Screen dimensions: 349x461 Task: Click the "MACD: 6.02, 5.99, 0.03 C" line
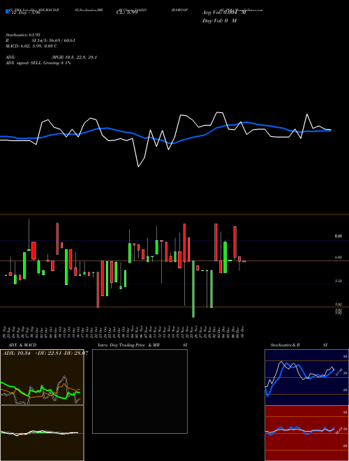31,46
